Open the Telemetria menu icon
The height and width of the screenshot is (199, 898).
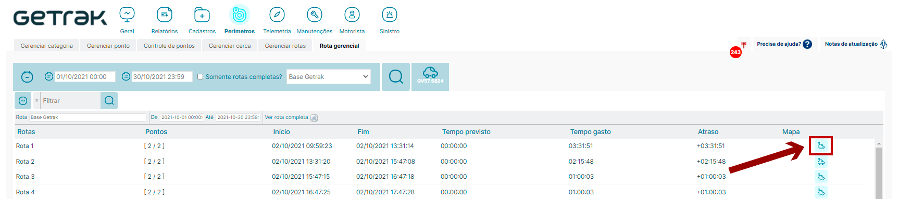tap(277, 15)
